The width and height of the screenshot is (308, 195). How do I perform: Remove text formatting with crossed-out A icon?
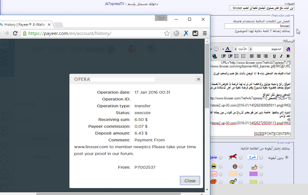288,49
